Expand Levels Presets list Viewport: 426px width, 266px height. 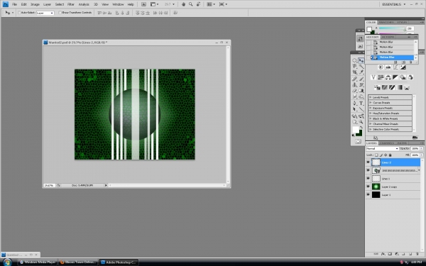click(371, 97)
